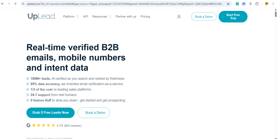Screen dimensions: 277x139
Task: Stop loading the page with X icon
Action: [x=15, y=4]
